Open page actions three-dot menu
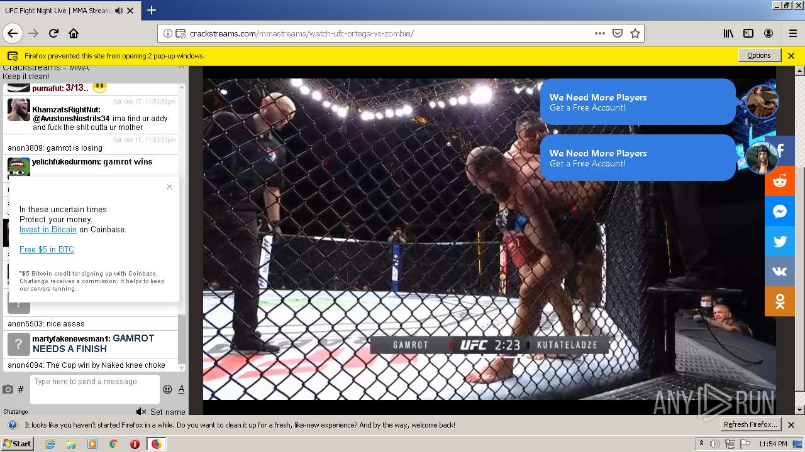The image size is (805, 452). [x=600, y=33]
